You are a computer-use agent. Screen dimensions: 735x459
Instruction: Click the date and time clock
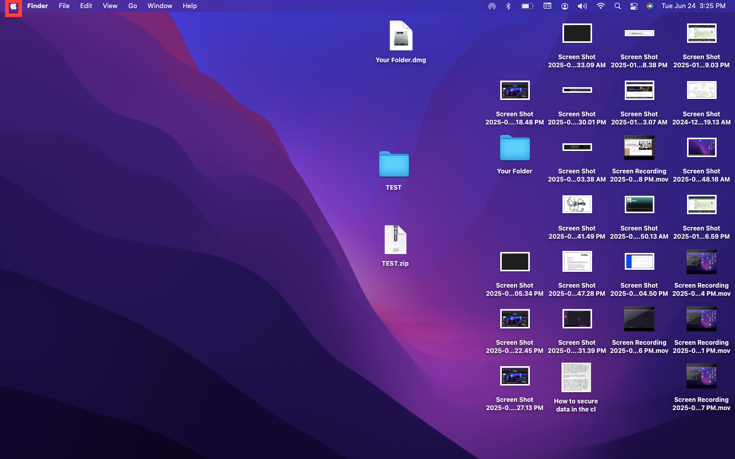(x=693, y=6)
